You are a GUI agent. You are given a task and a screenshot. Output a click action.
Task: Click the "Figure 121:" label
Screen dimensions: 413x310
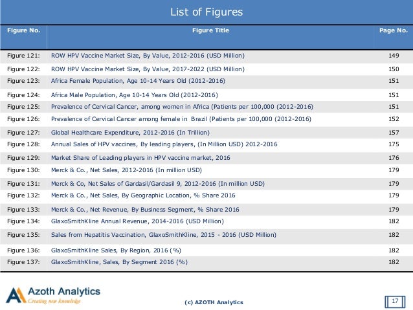coord(23,56)
